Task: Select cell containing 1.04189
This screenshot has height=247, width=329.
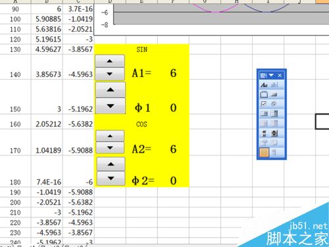Action: pos(47,142)
